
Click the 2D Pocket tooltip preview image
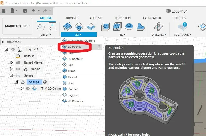(x=148, y=99)
